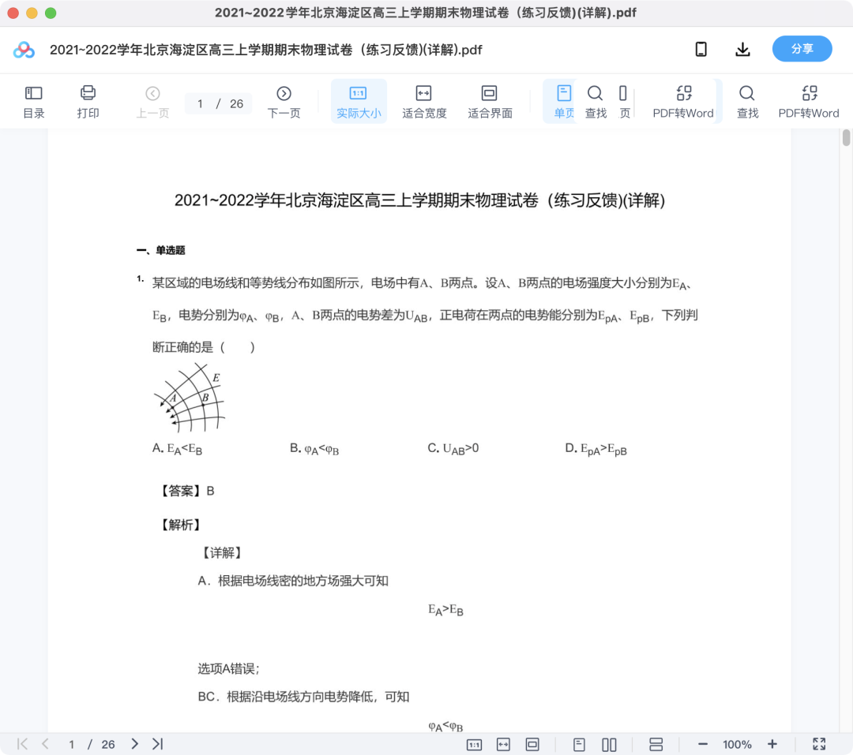Go to next page in bottom bar

click(x=134, y=744)
